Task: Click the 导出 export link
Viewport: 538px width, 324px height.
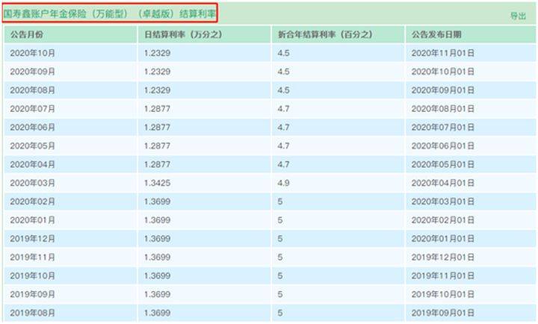Action: (x=518, y=16)
